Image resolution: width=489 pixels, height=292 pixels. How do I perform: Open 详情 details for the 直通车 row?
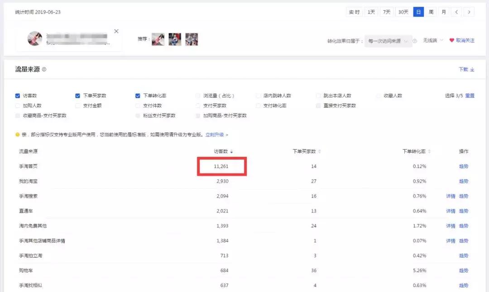[450, 211]
